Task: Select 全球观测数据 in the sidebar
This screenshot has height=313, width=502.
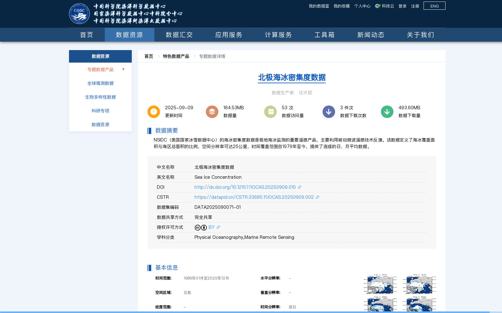Action: [x=100, y=83]
